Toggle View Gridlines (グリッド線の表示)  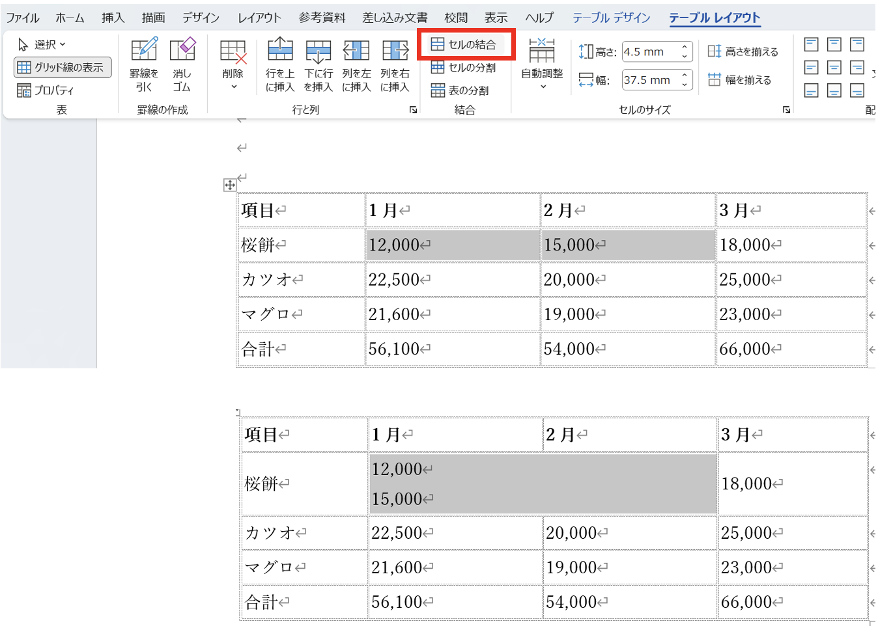click(x=62, y=67)
